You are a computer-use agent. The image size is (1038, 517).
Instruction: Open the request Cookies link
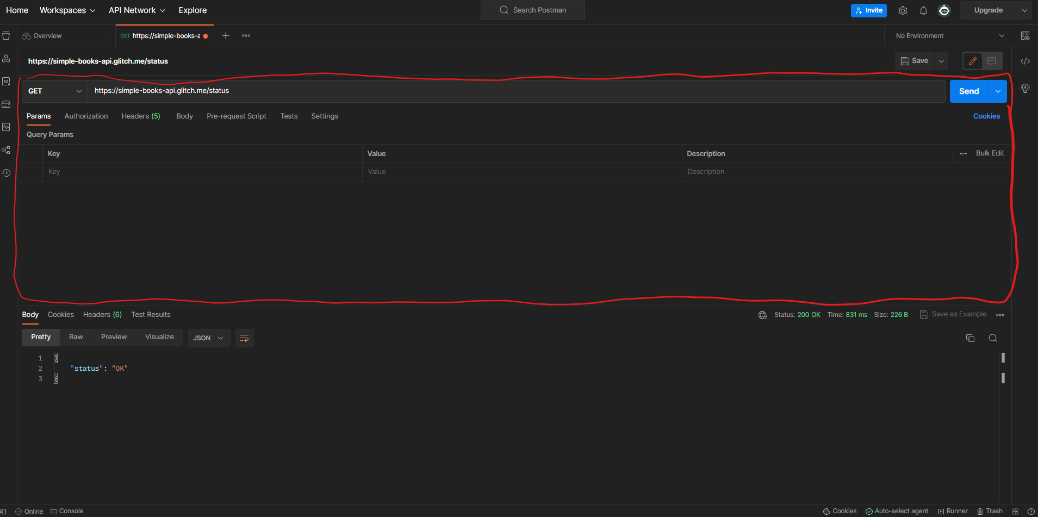(x=986, y=116)
